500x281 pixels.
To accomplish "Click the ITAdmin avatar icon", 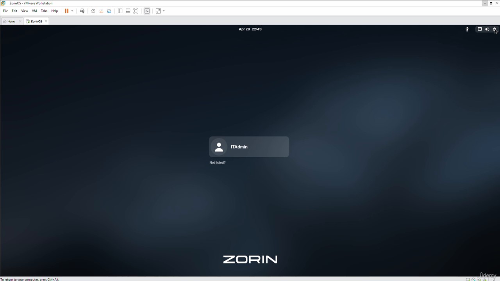I will [x=219, y=147].
